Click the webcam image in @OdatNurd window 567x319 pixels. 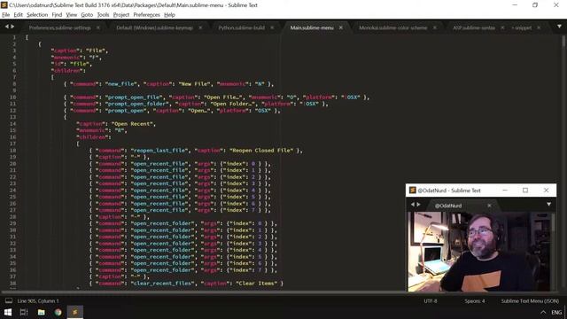[478, 252]
